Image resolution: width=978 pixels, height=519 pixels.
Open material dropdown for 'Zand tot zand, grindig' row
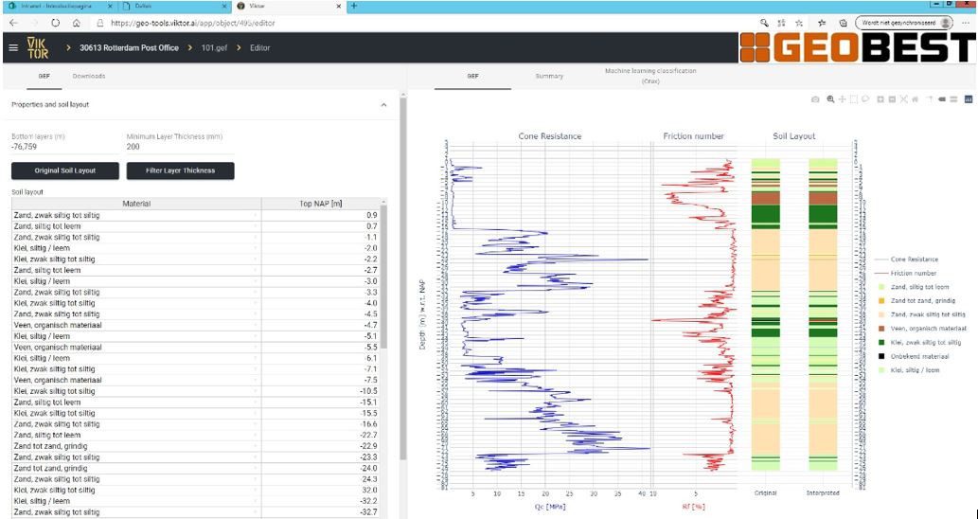(255, 446)
